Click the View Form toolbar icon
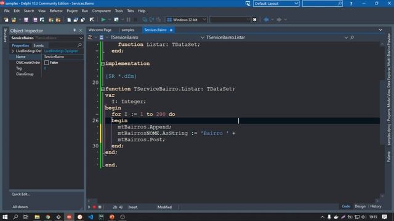 (76, 20)
